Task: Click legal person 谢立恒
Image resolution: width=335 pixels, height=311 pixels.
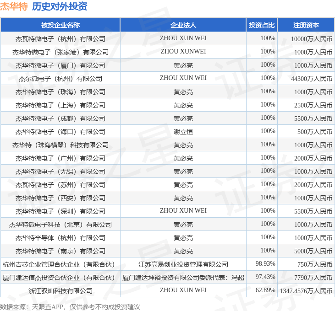Action: click(x=183, y=132)
